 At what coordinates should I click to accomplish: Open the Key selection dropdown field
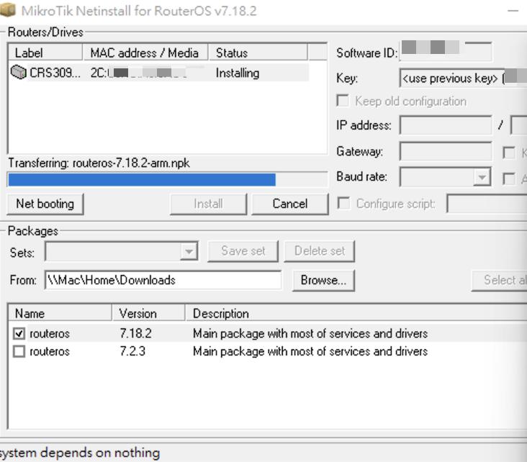point(461,78)
